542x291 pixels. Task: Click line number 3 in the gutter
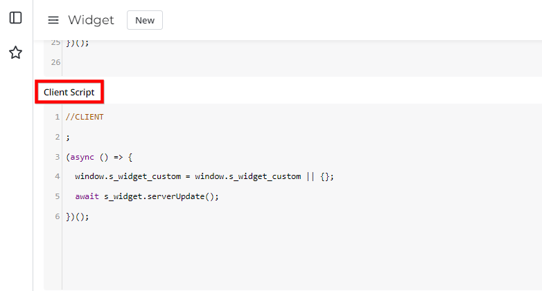coord(57,157)
